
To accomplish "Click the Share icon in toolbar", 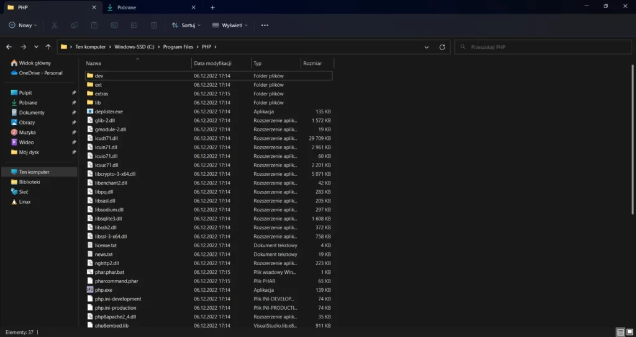I will [134, 25].
